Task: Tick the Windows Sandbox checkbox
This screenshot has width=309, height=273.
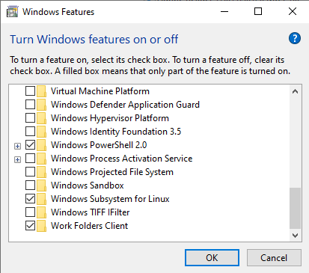Action: [30, 185]
